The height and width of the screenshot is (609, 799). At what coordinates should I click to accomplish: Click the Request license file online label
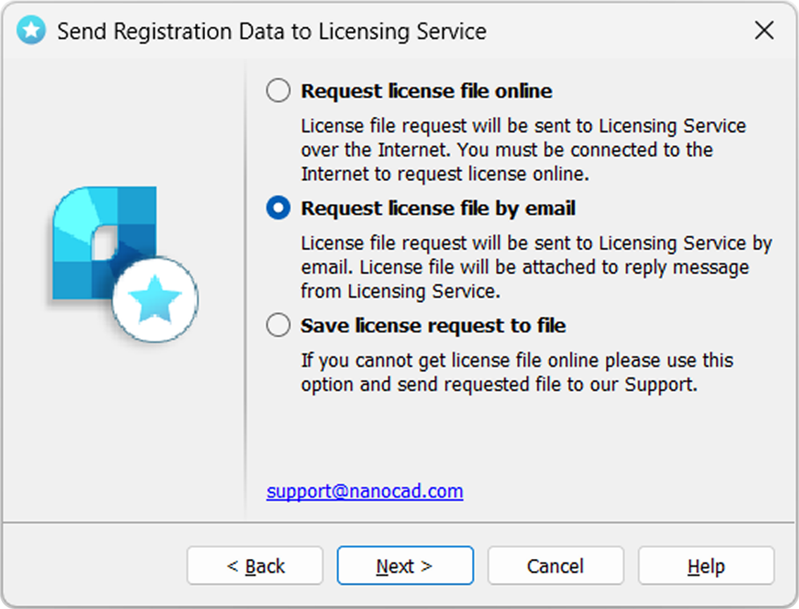[x=426, y=91]
